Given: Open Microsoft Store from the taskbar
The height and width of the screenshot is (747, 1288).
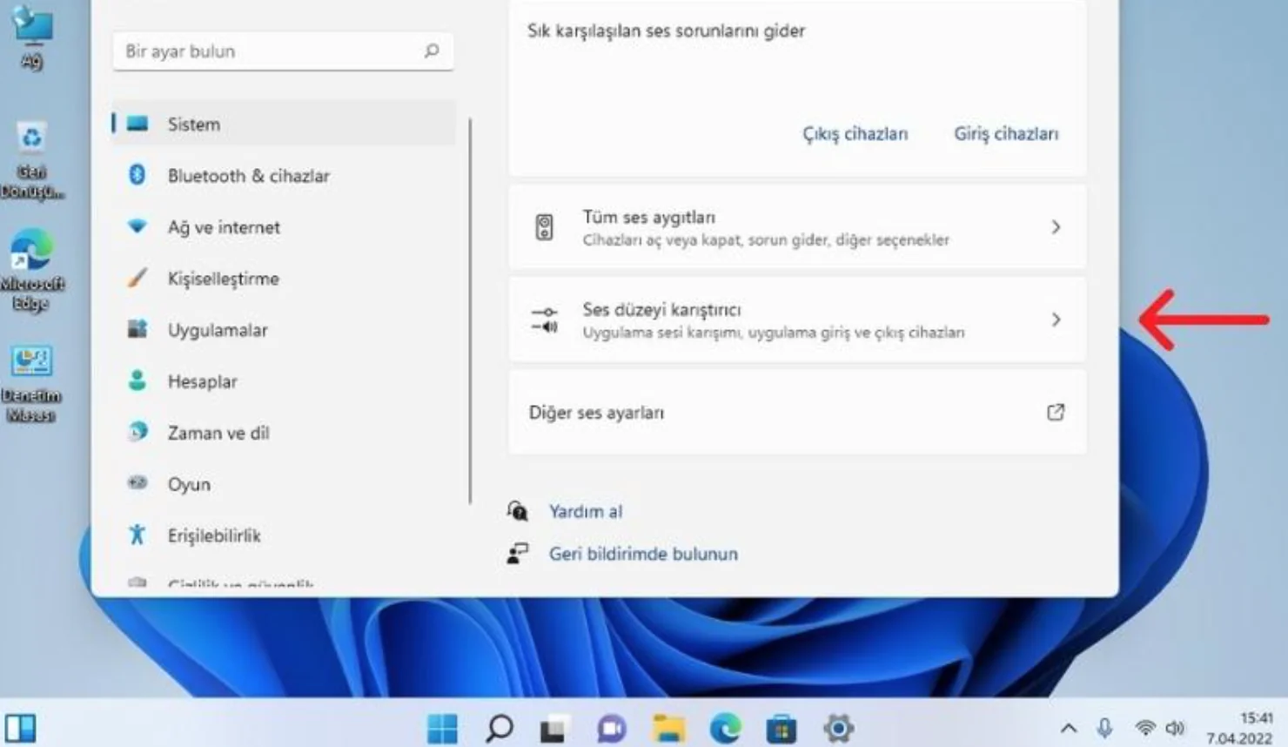Looking at the screenshot, I should (x=780, y=726).
